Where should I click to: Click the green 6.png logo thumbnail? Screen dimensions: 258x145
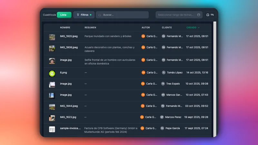(x=52, y=73)
